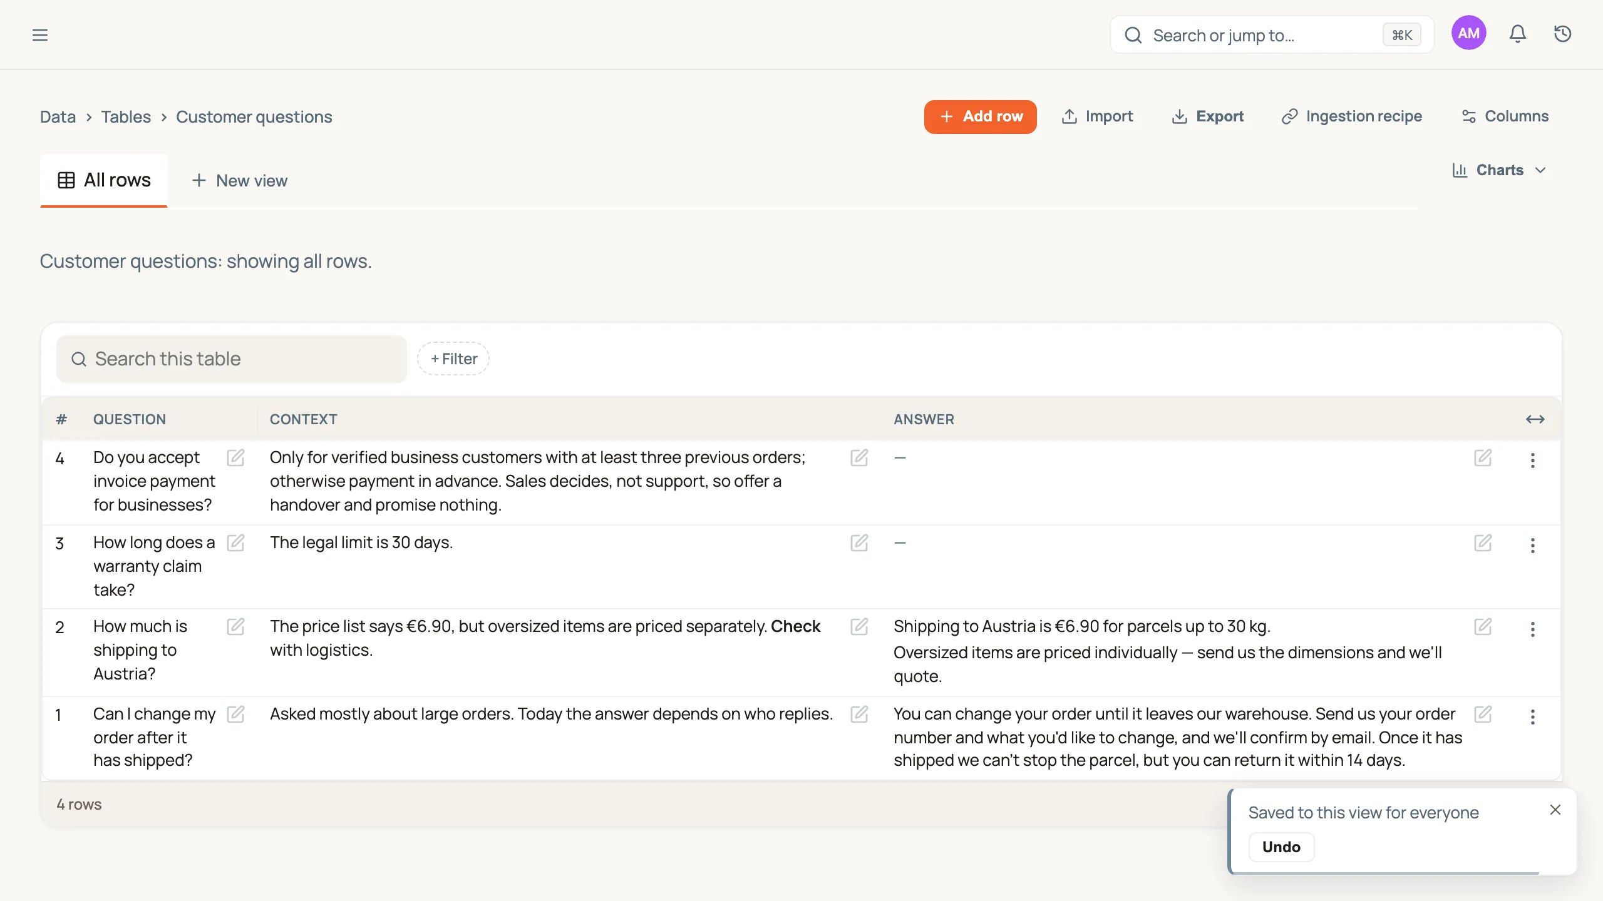Open row 2 more options menu

point(1532,629)
